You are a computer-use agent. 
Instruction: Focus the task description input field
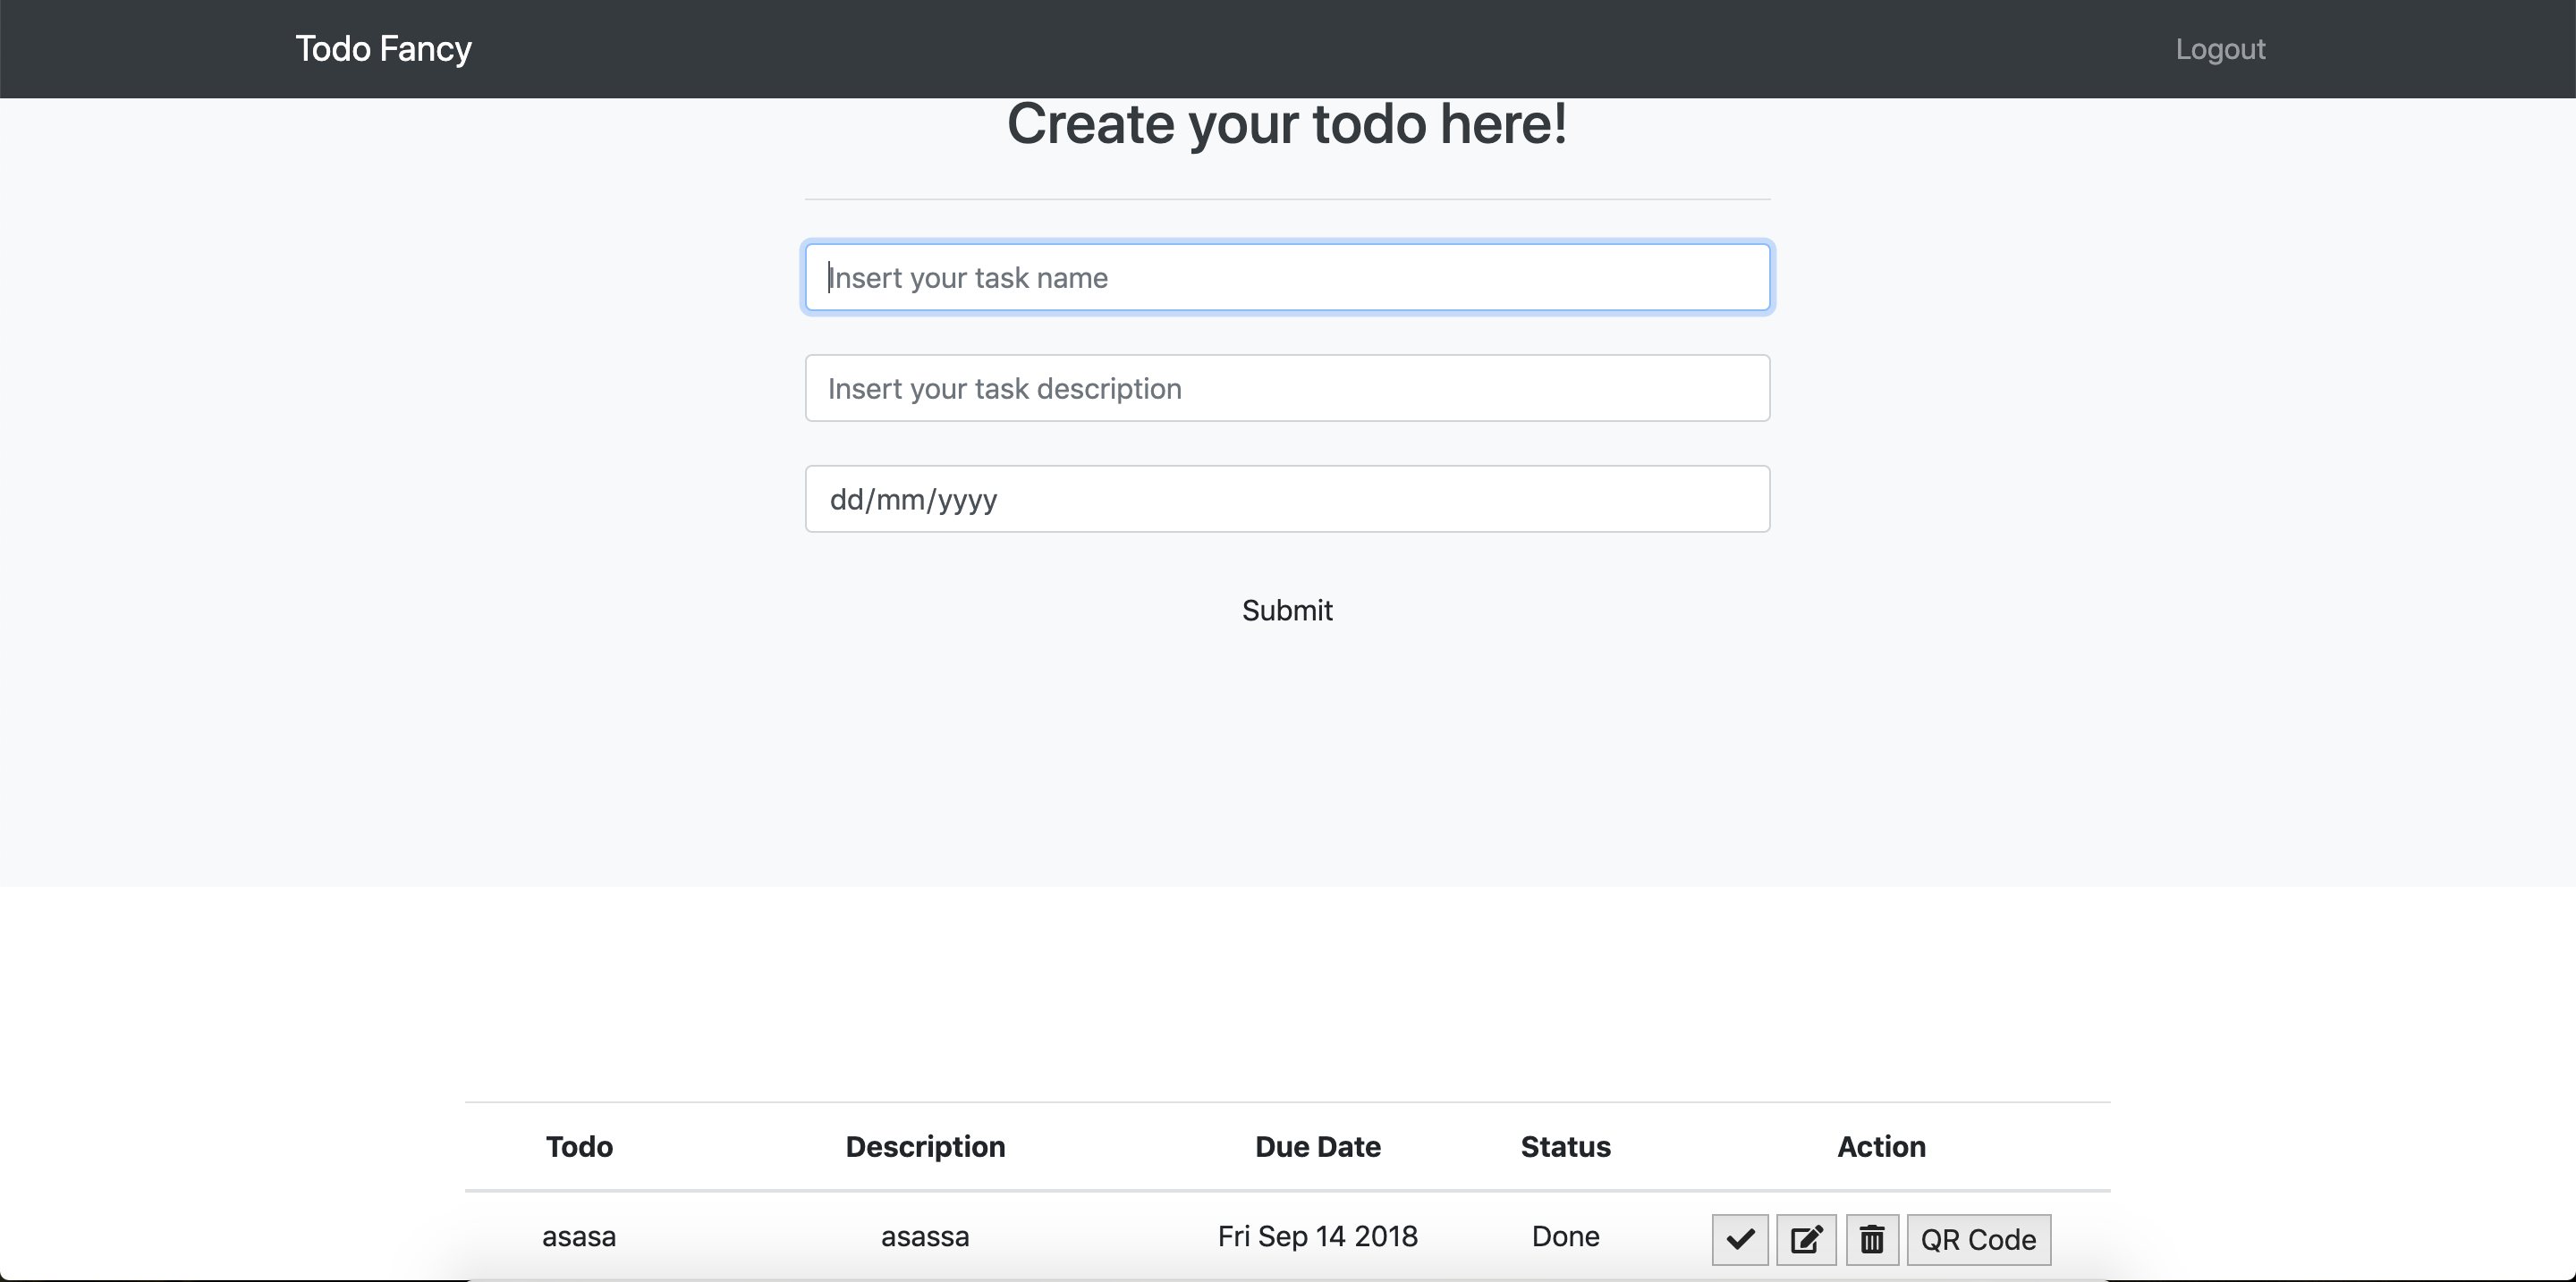(1287, 388)
